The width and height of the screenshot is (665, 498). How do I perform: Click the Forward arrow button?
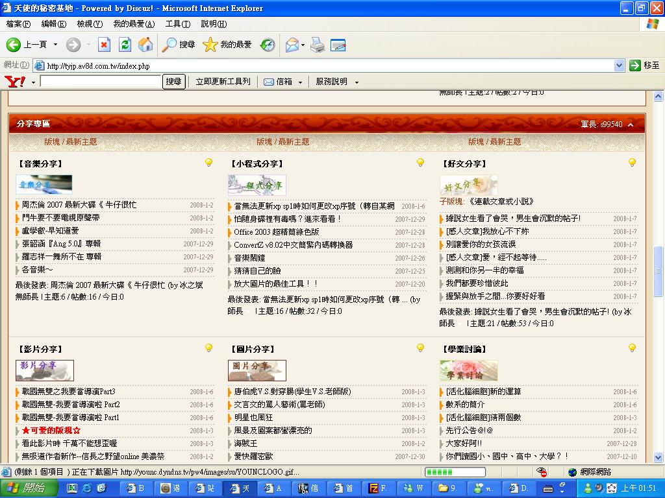coord(73,45)
